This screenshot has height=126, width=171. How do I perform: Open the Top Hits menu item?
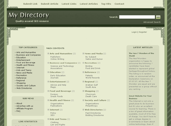pos(106,4)
